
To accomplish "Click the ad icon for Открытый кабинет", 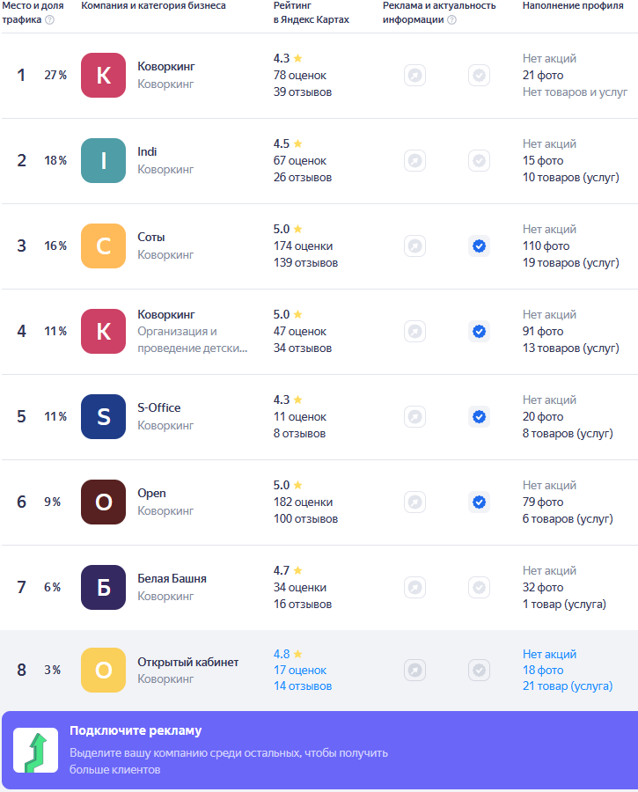I will (x=414, y=671).
